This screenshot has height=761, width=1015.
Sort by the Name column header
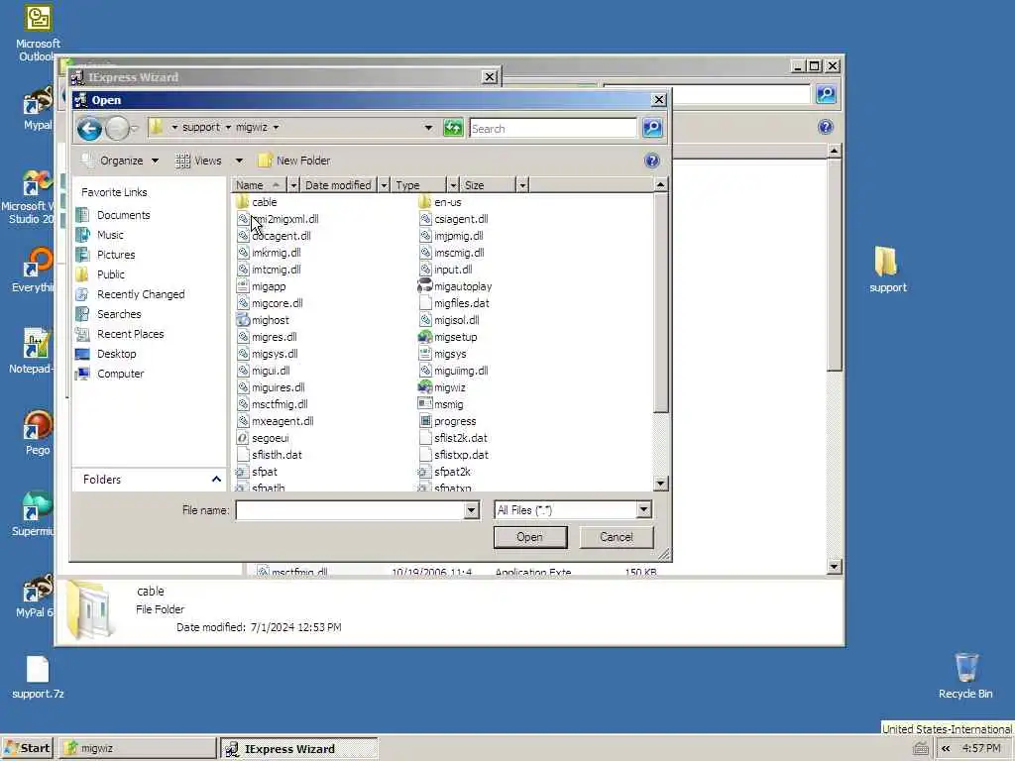(259, 185)
